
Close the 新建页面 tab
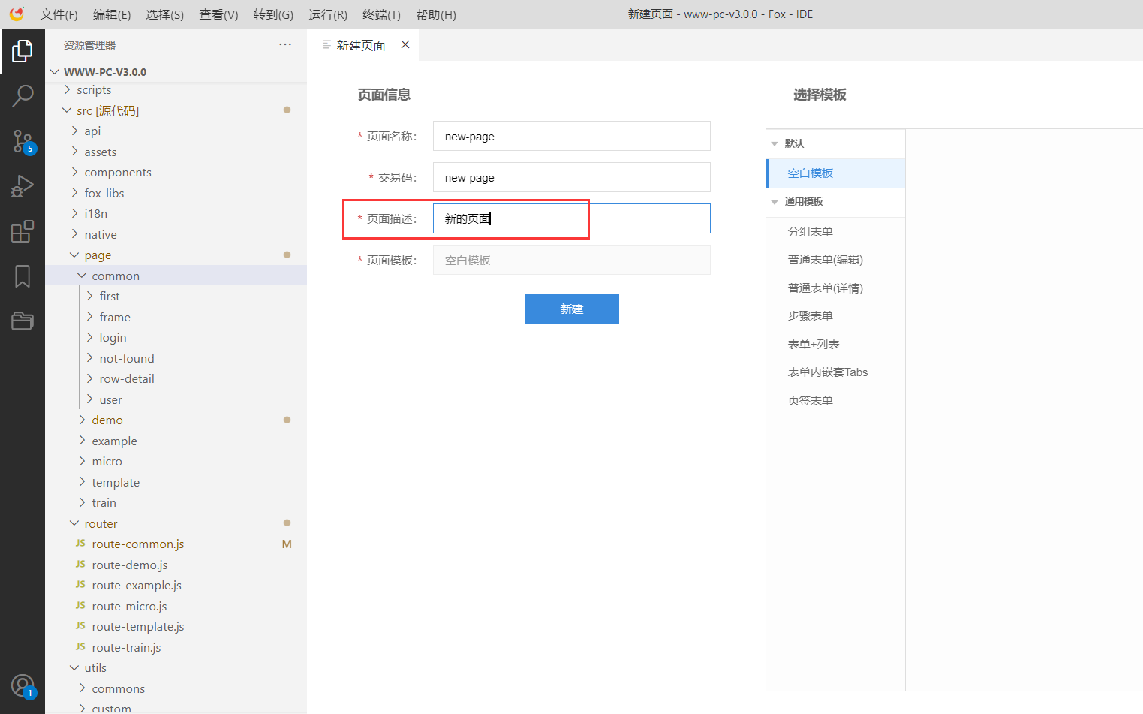(405, 45)
